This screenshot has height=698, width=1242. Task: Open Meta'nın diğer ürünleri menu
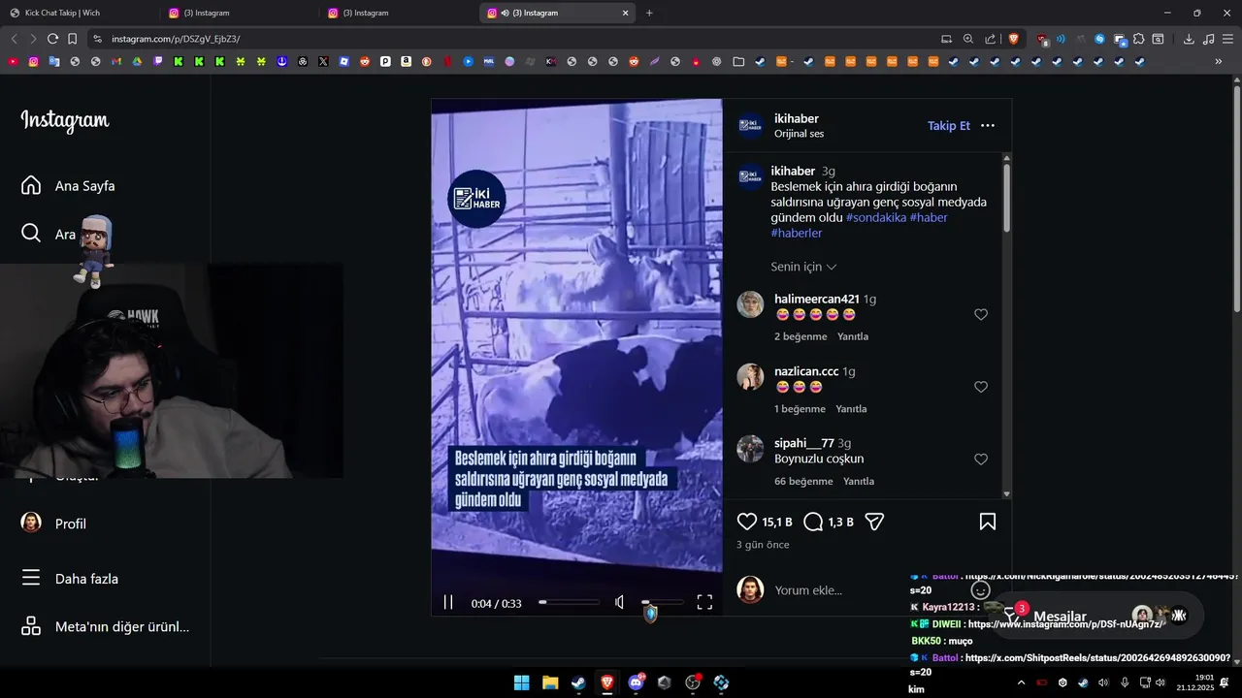[105, 626]
